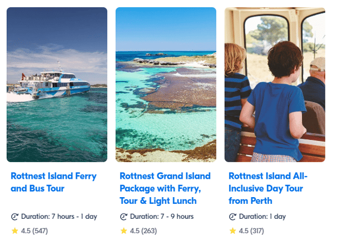Click star rating icon beside 4.5 (263)

point(124,231)
